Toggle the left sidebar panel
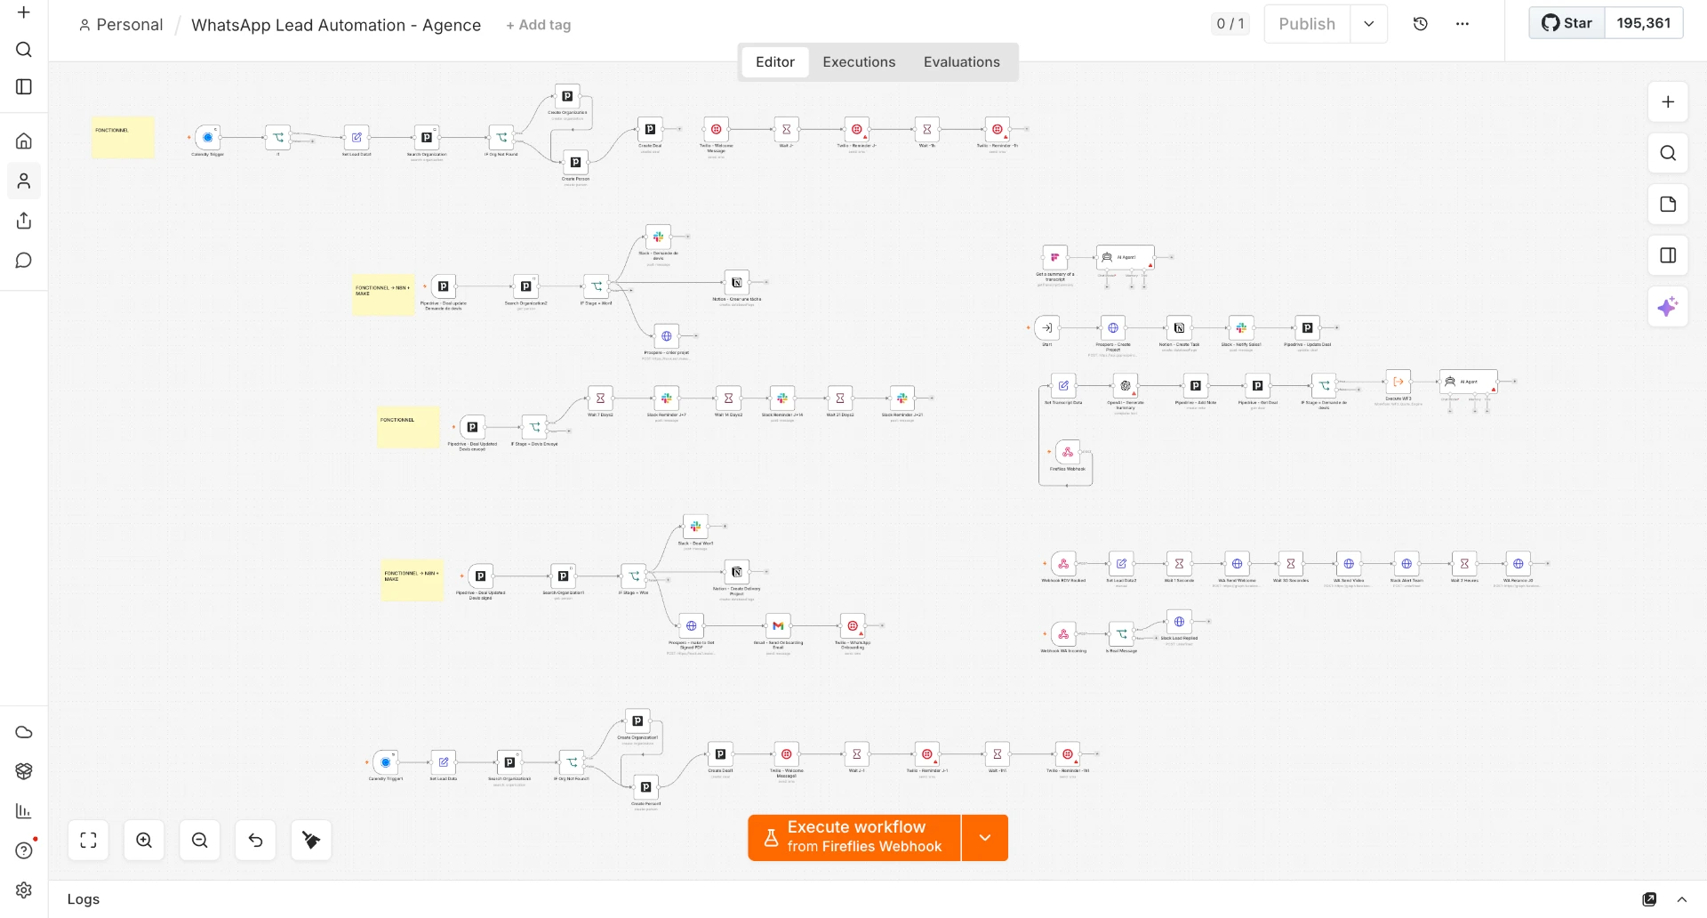Viewport: 1707px width, 918px height. click(24, 87)
